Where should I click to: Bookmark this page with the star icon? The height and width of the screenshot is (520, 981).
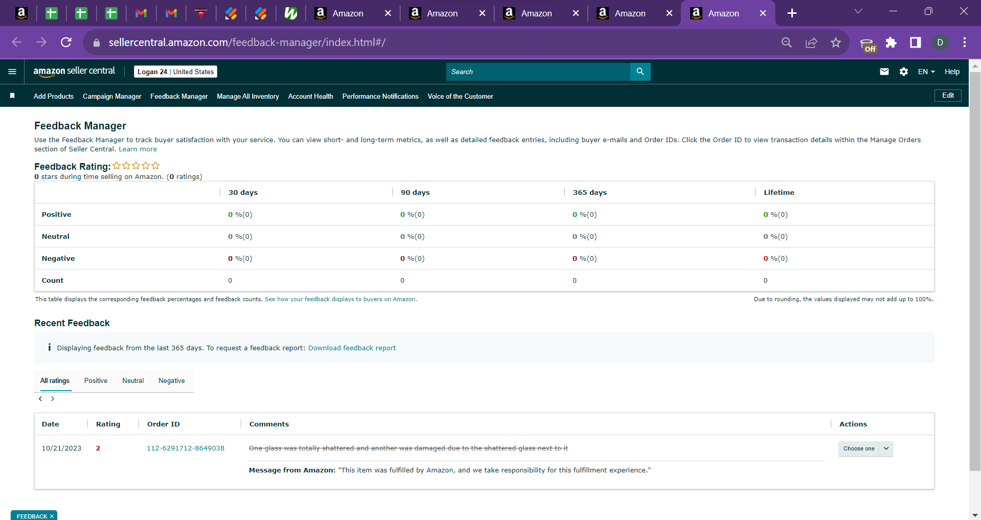coord(836,42)
